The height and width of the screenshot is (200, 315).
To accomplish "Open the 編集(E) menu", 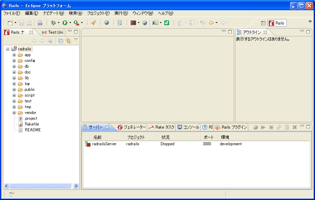I will [31, 13].
